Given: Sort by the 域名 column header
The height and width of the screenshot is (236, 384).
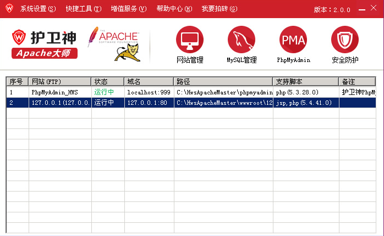Looking at the screenshot, I should point(149,82).
